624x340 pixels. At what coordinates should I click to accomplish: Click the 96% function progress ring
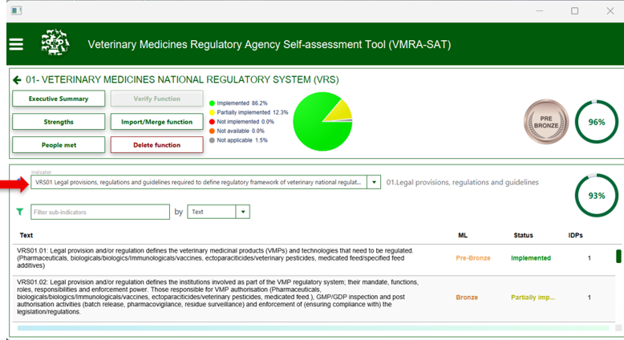596,122
